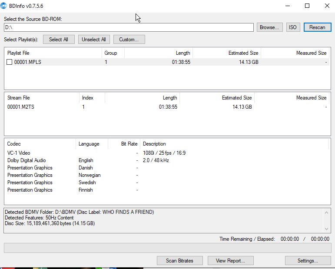Click the Browse... button
The width and height of the screenshot is (335, 269).
(270, 27)
